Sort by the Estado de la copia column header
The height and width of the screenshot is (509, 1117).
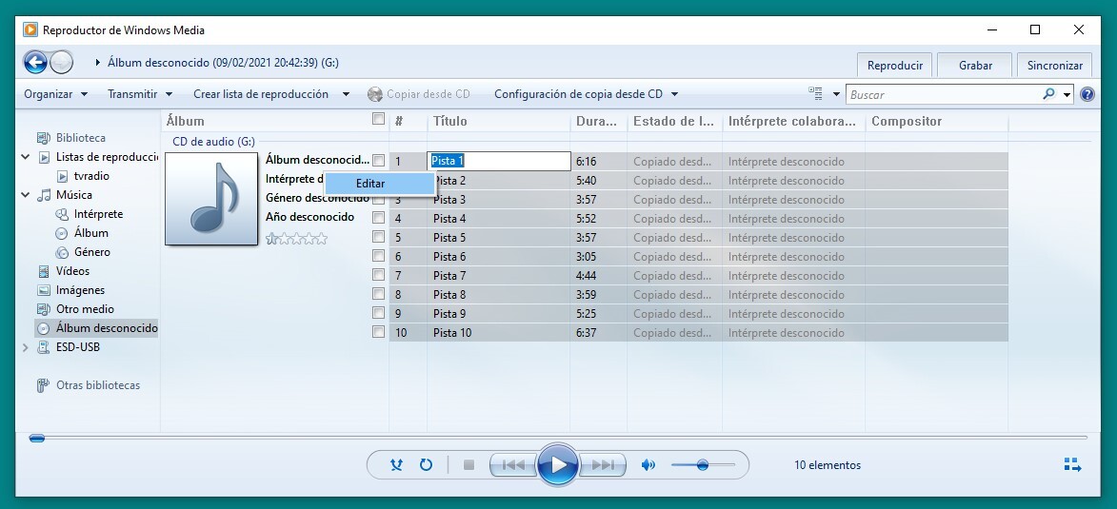tap(674, 121)
